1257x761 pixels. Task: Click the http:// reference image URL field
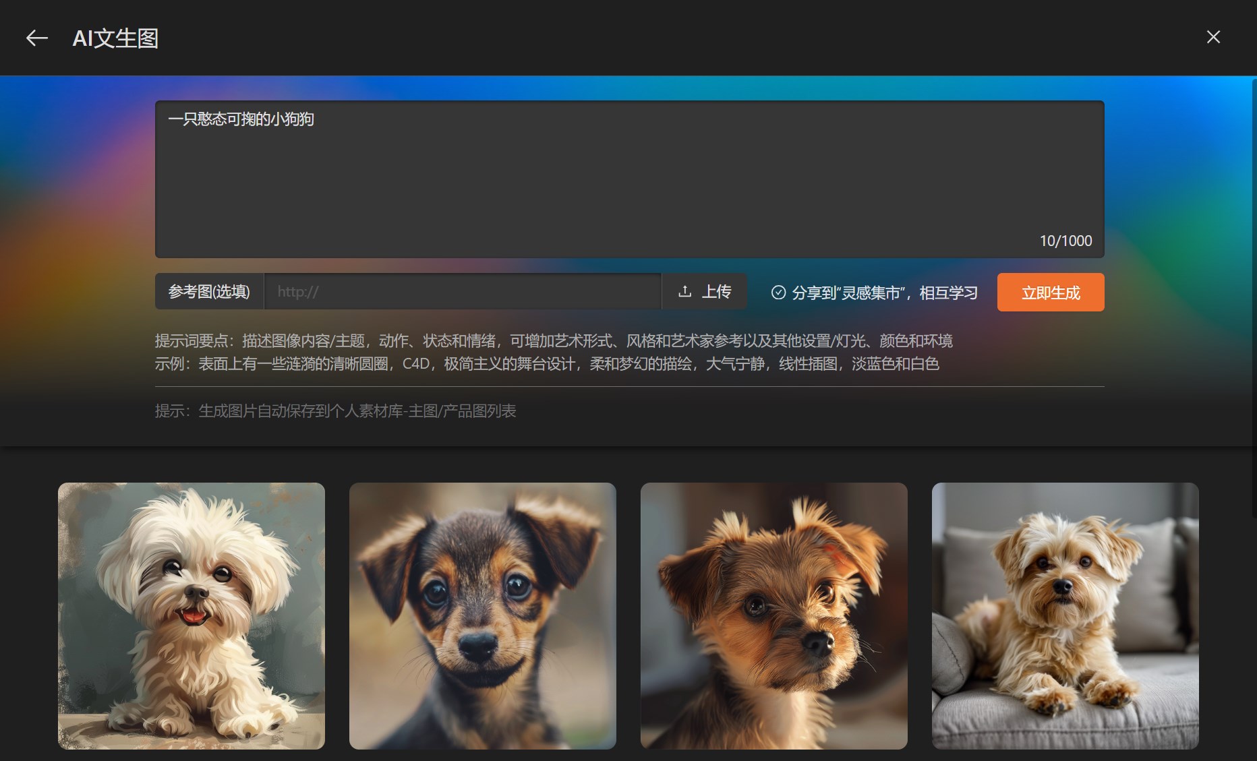463,291
